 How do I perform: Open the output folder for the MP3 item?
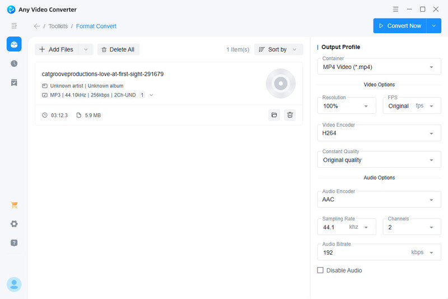tap(274, 115)
